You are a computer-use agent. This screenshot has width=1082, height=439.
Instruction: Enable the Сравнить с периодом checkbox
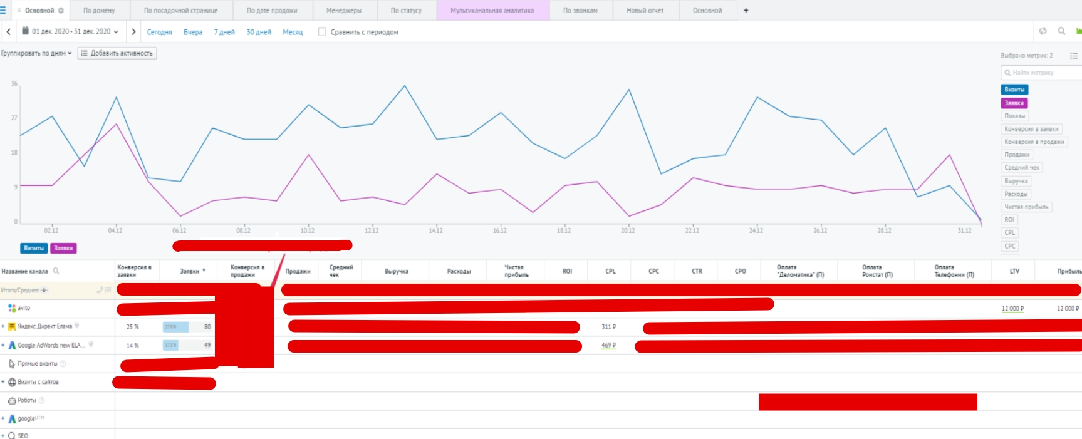[322, 32]
